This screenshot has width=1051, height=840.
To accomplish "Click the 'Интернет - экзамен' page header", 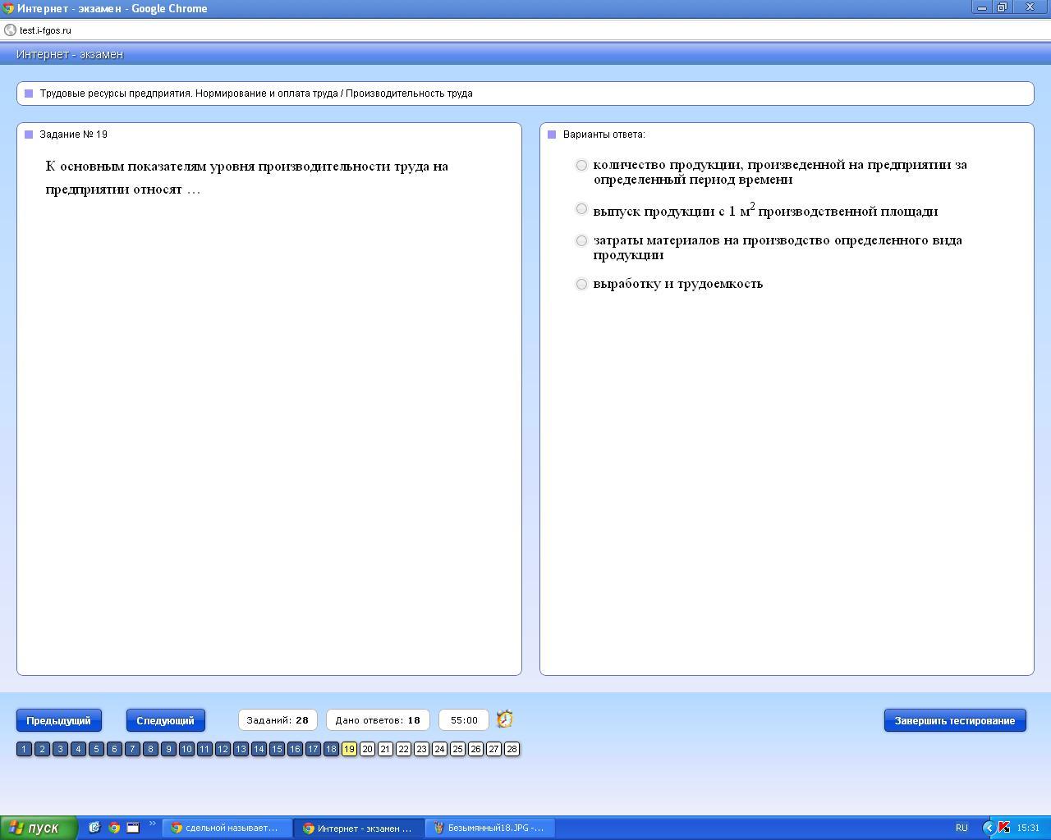I will (x=70, y=54).
